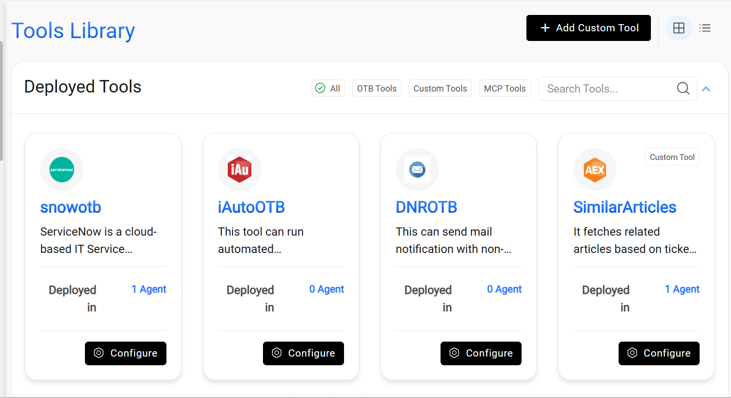The image size is (731, 398).
Task: Filter by Custom Tools
Action: pos(440,88)
